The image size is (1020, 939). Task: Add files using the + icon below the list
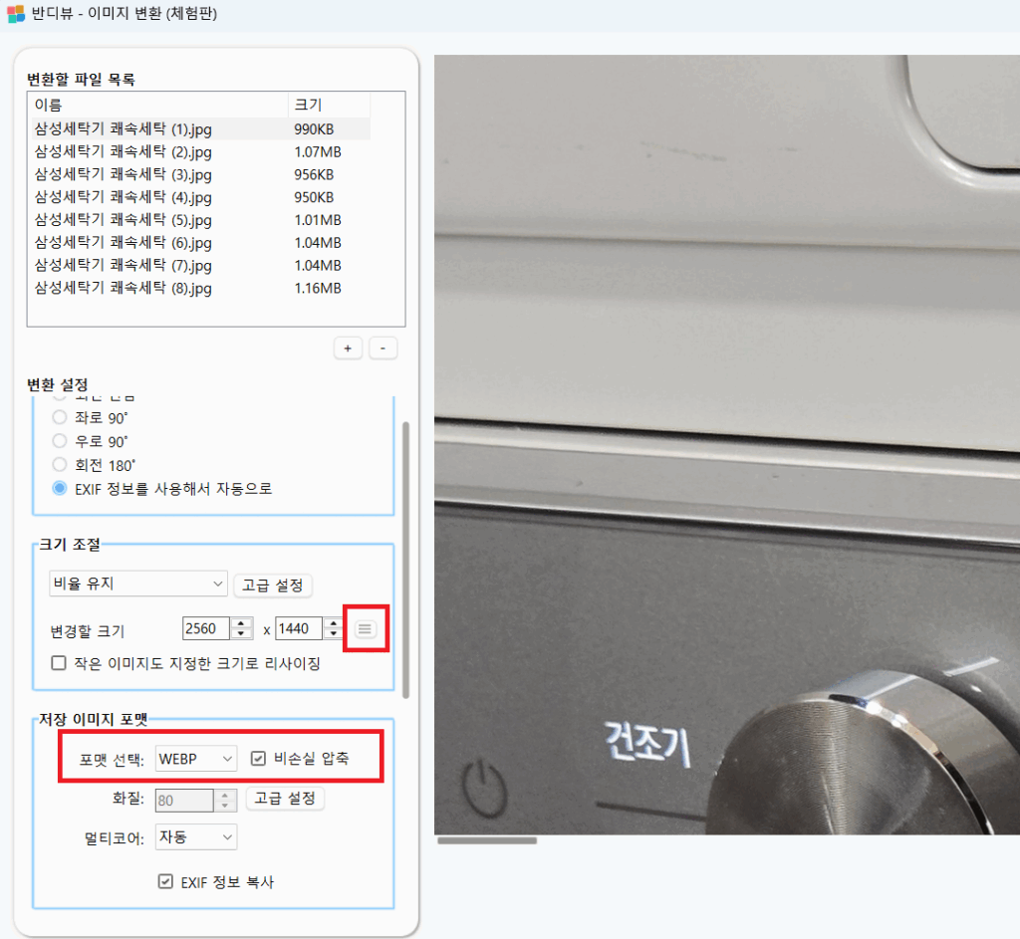[x=348, y=348]
